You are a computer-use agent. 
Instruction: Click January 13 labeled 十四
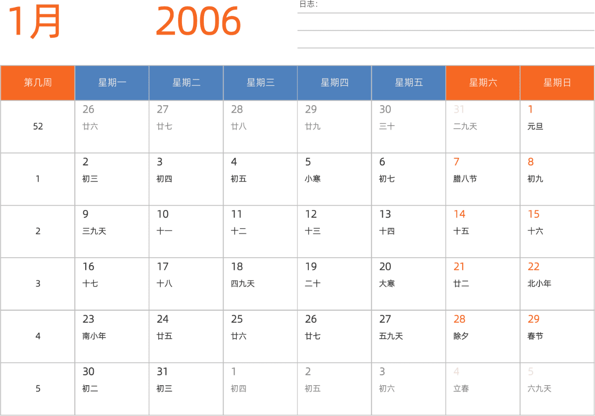tap(409, 231)
